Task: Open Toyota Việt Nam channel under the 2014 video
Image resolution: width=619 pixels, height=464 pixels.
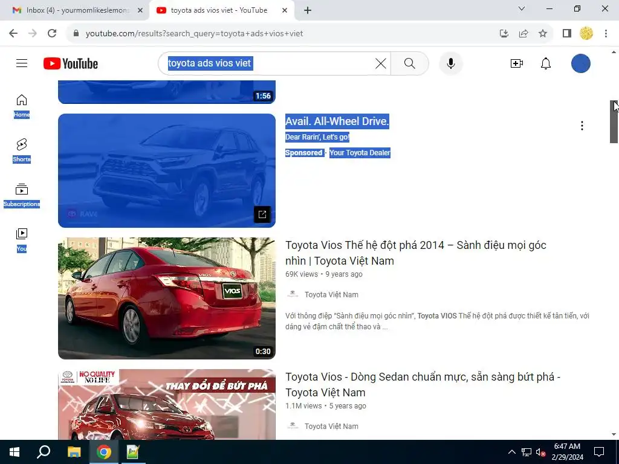Action: 331,295
